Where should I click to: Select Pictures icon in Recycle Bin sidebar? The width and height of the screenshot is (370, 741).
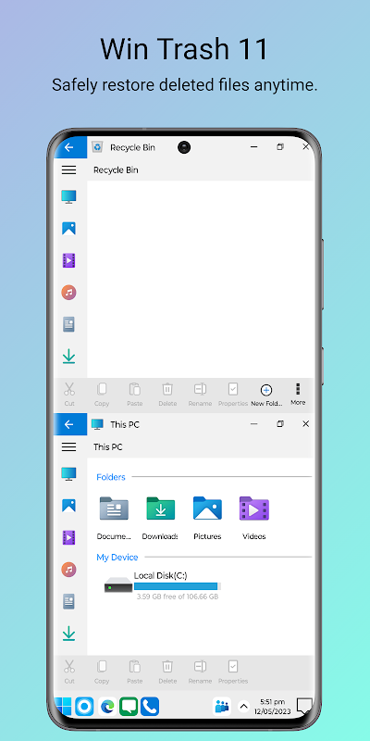tap(68, 228)
